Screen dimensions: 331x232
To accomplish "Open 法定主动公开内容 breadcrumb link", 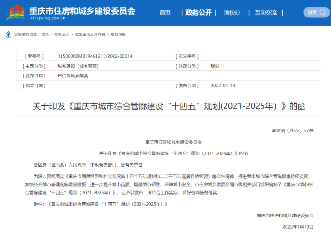I will click(90, 34).
